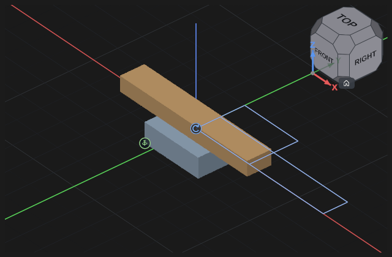Click the RIGHT face of the view cube
This screenshot has height=257, width=392.
click(x=365, y=58)
